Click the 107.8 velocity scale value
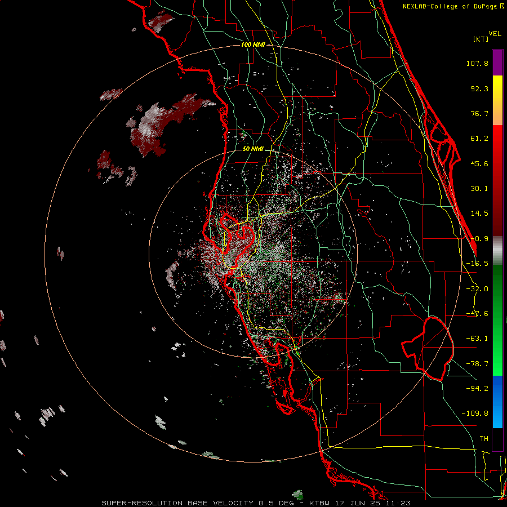 click(x=477, y=63)
